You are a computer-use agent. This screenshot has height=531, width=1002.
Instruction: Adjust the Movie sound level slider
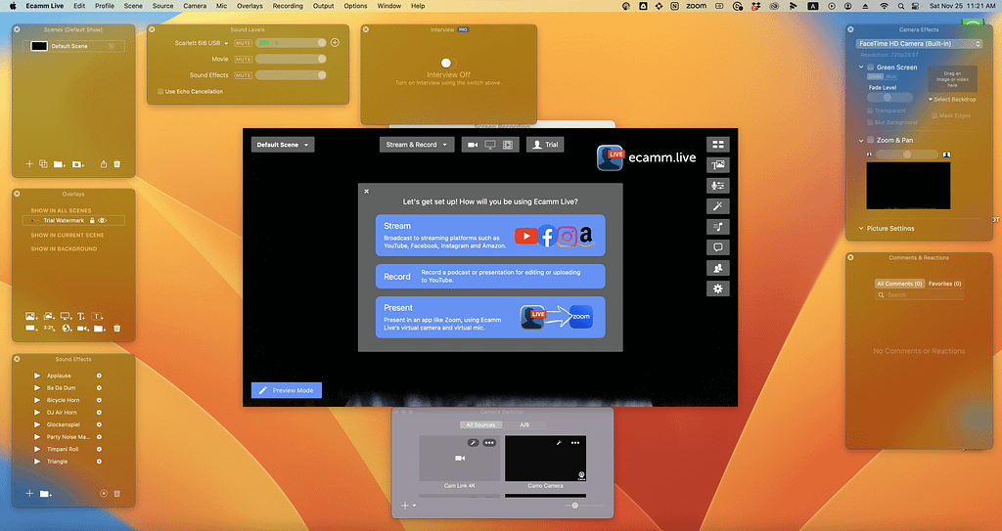[x=291, y=59]
